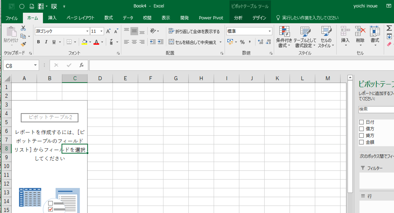The image size is (394, 213).
Task: Click the pivot table field search box
Action: (x=376, y=109)
